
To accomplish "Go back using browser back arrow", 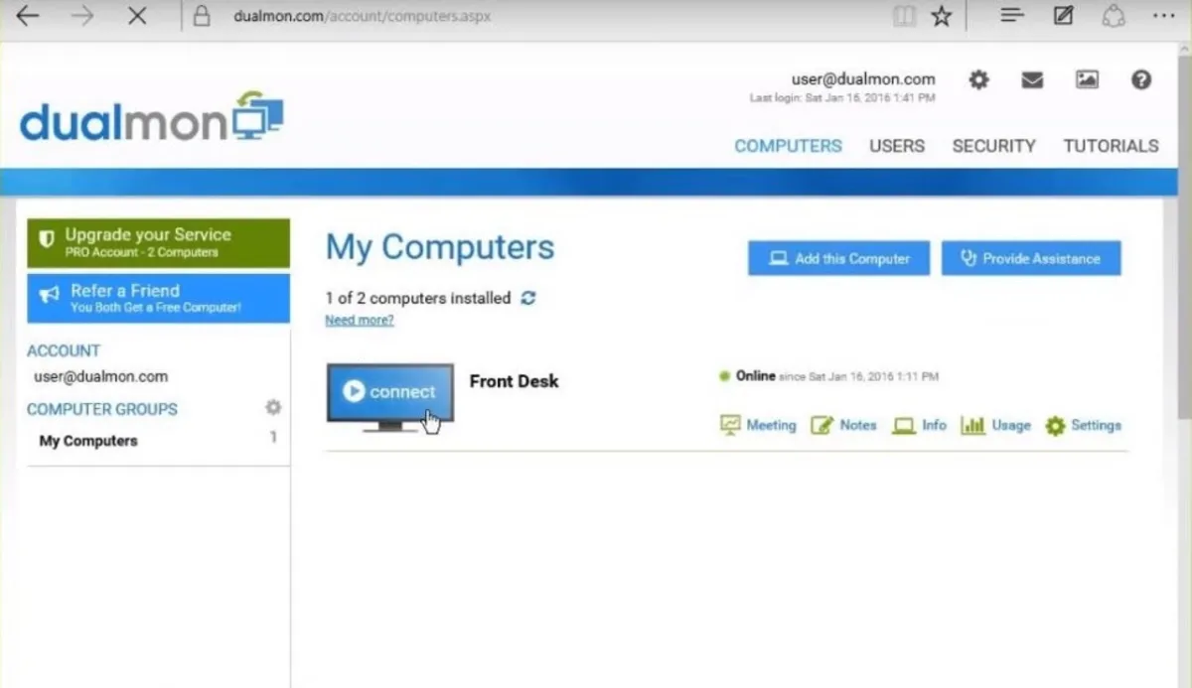I will click(27, 16).
